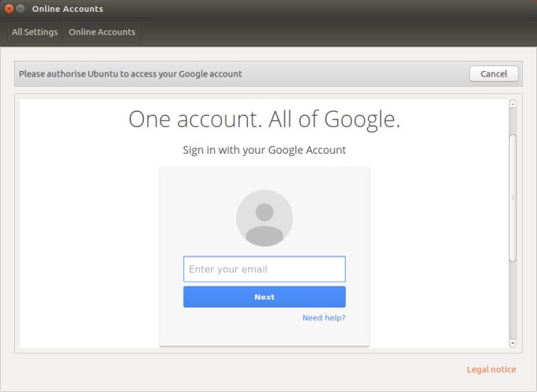This screenshot has width=537, height=392.
Task: Click the grey profile avatar icon
Action: point(265,218)
